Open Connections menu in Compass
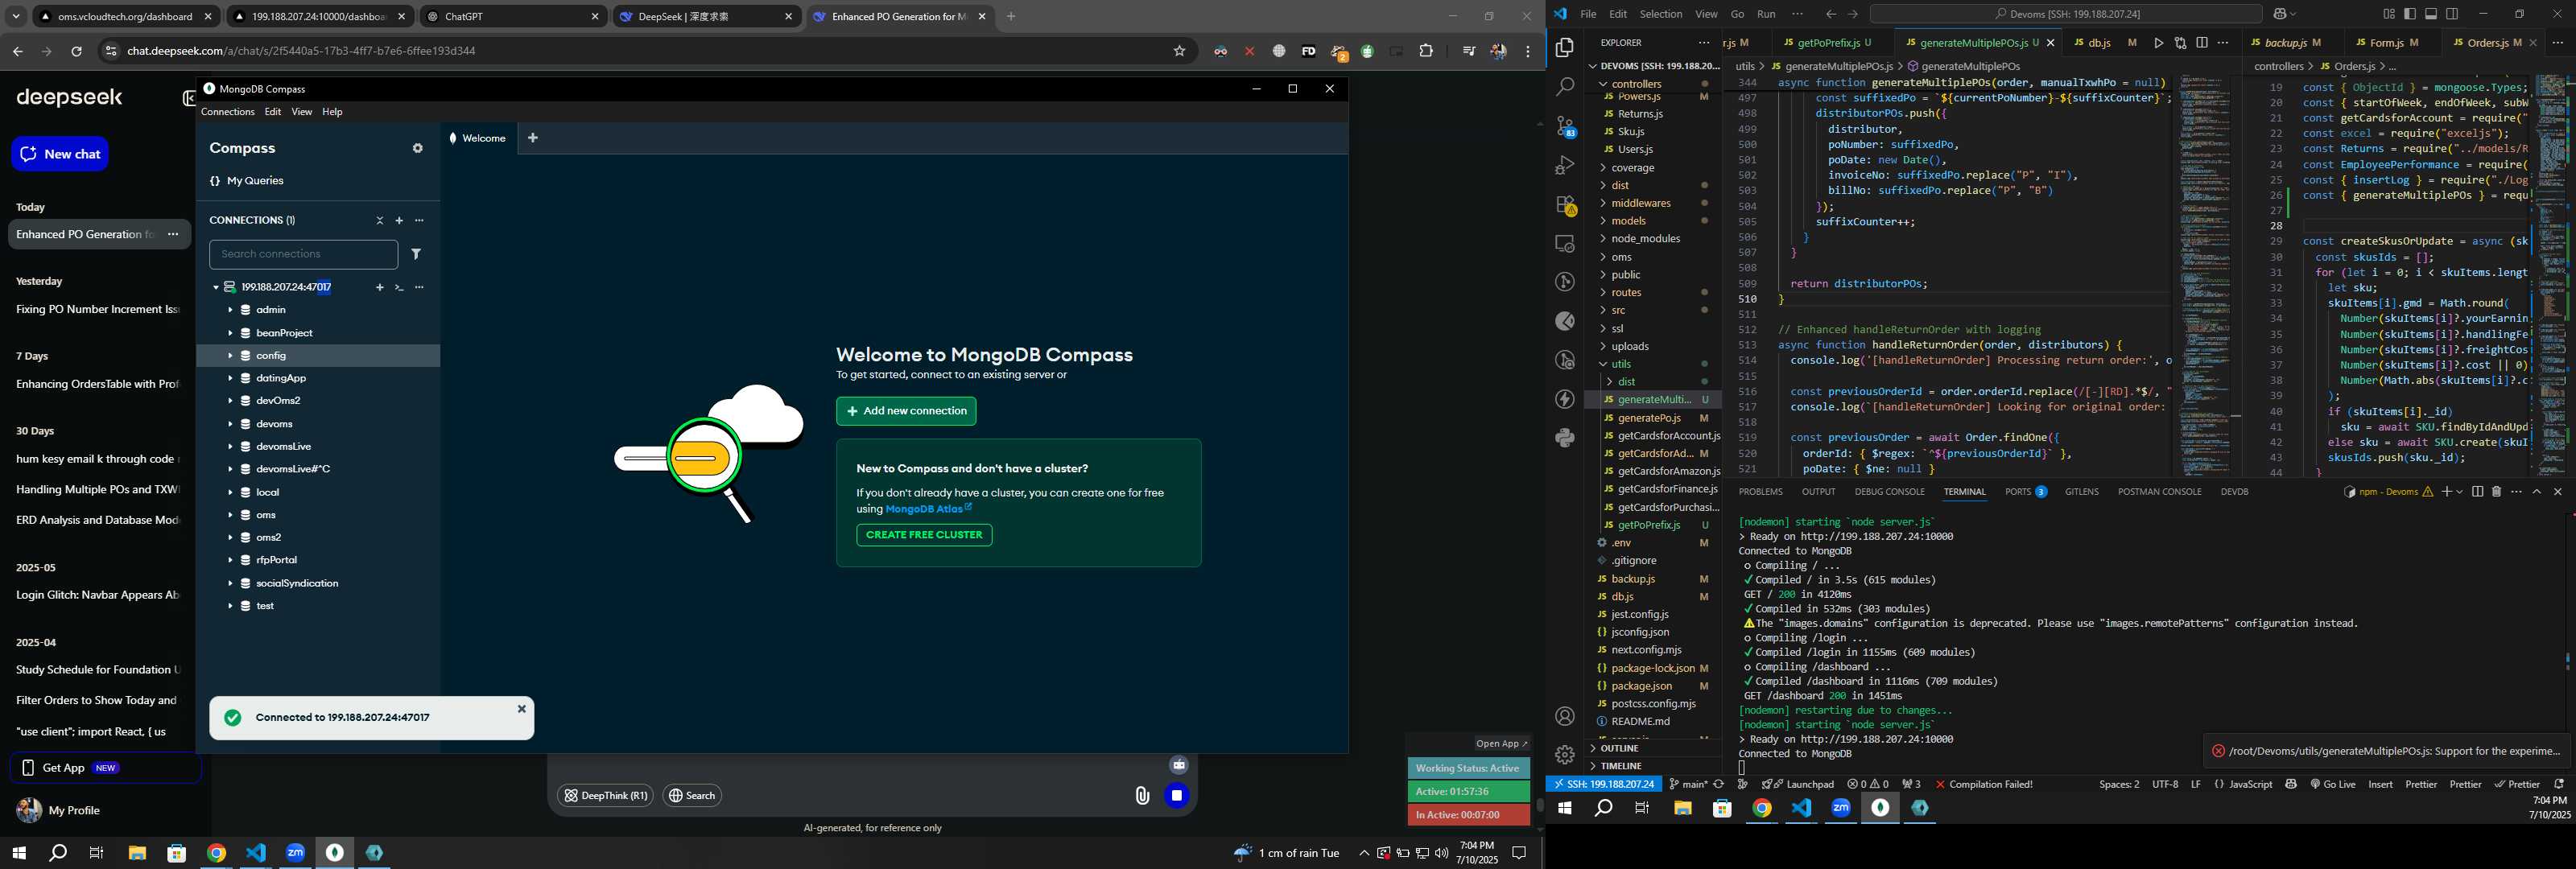Image resolution: width=2576 pixels, height=869 pixels. 228,112
